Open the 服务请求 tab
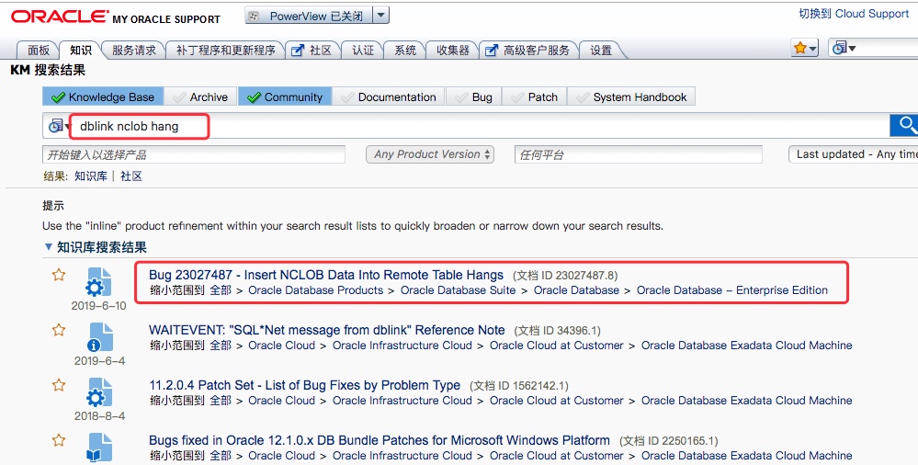918x465 pixels. click(134, 51)
